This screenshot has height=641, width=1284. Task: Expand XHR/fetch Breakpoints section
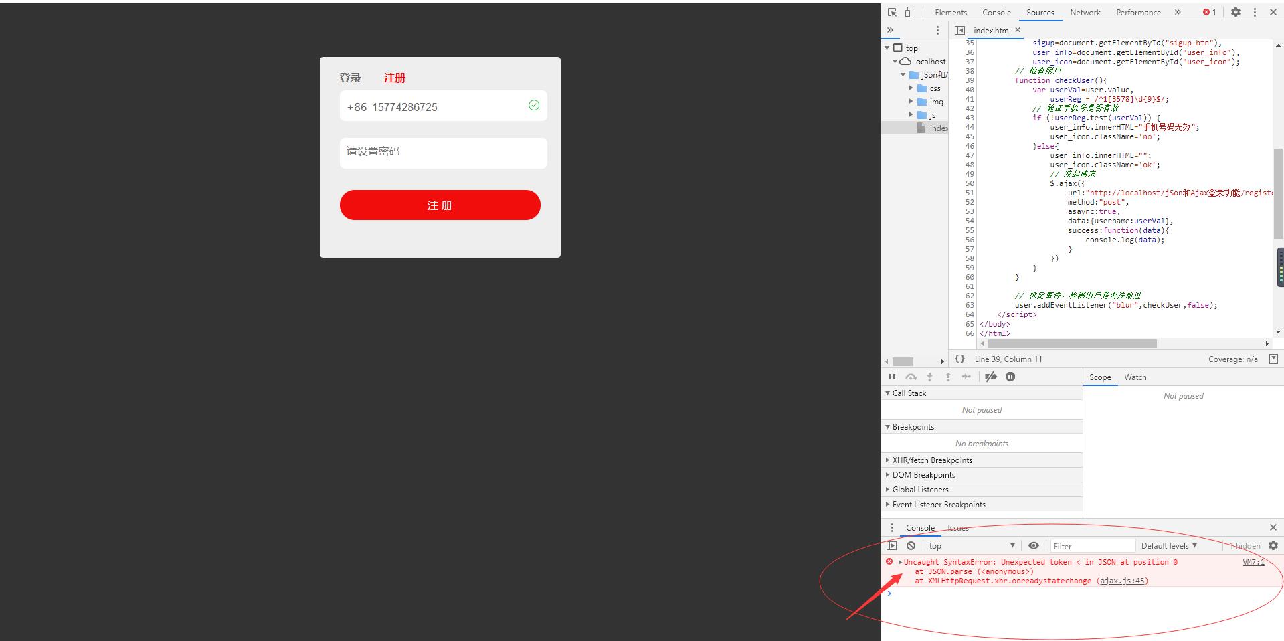[x=982, y=460]
